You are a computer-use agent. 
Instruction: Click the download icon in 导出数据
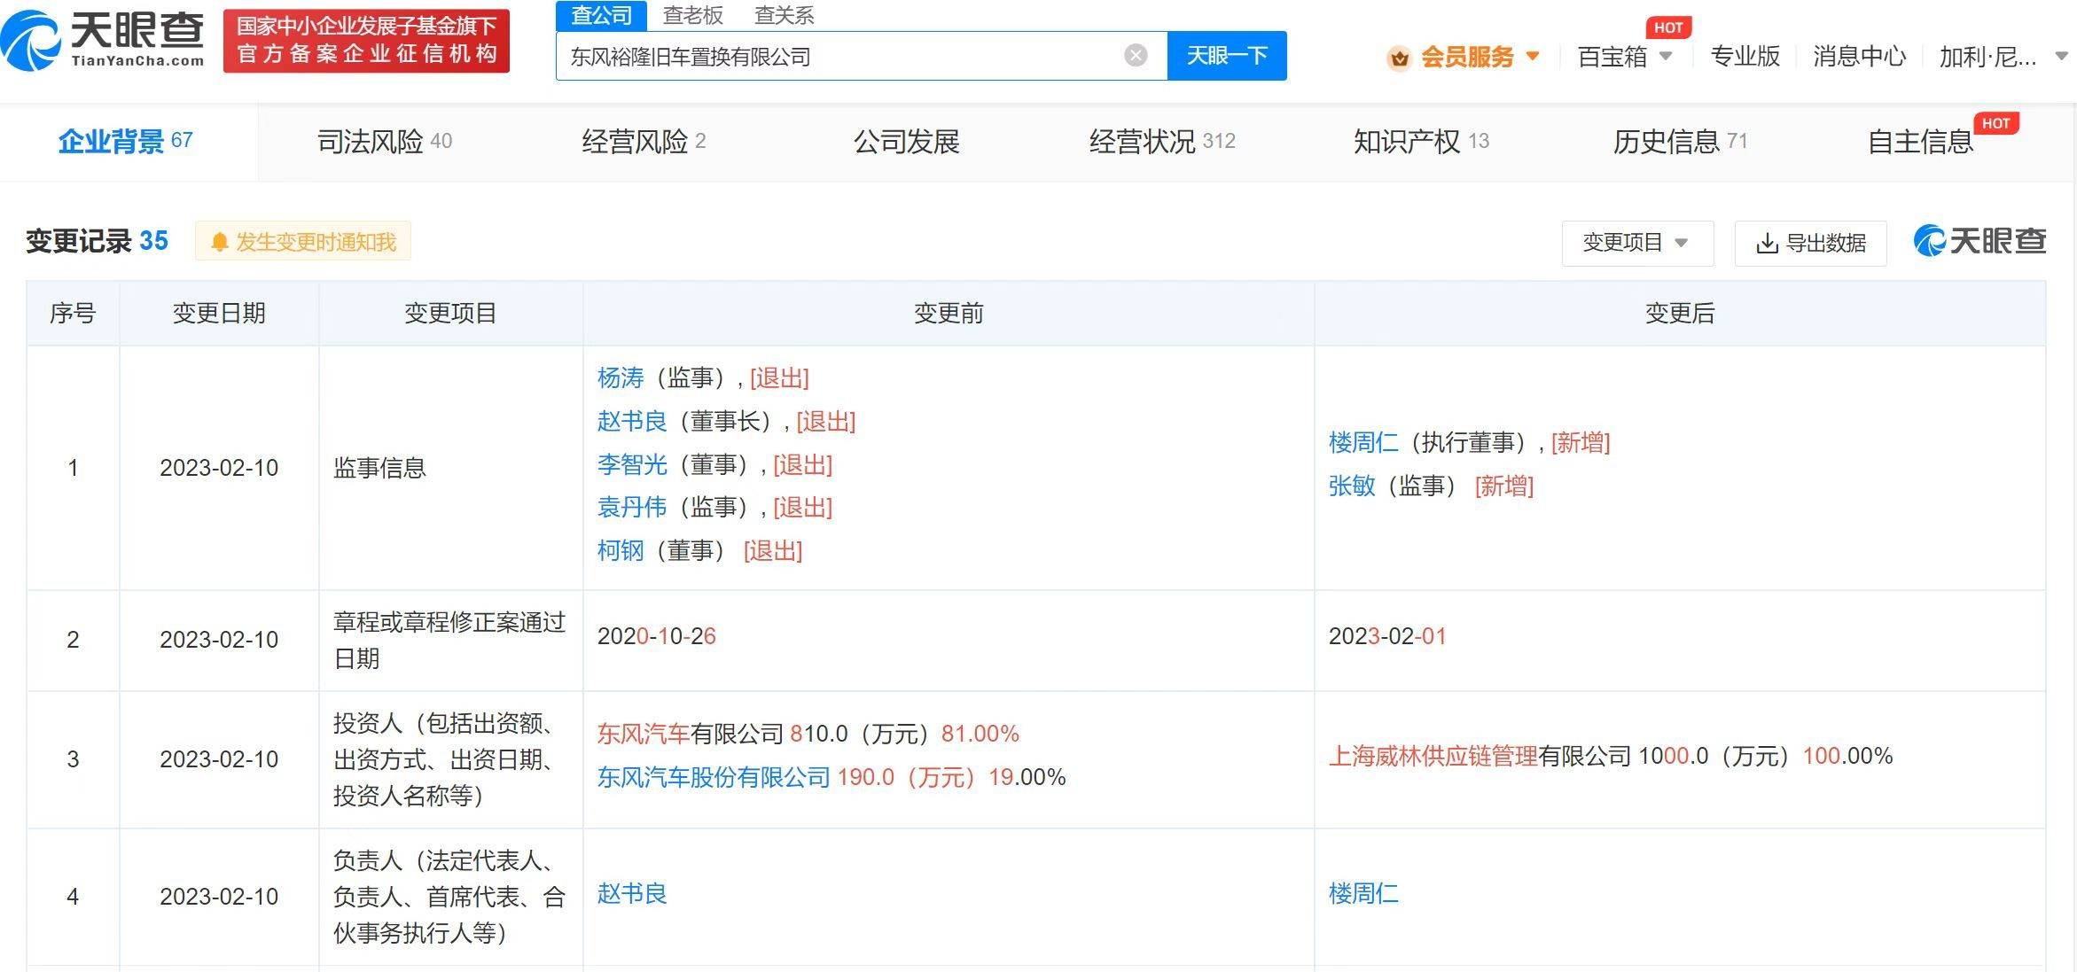[1767, 243]
